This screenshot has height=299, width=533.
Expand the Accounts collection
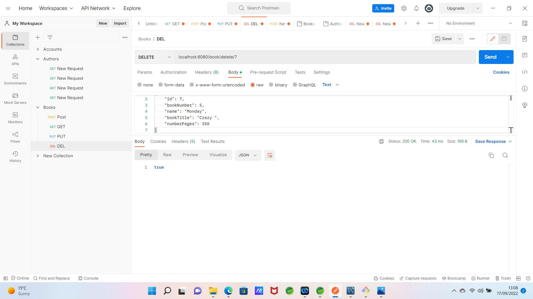click(38, 49)
